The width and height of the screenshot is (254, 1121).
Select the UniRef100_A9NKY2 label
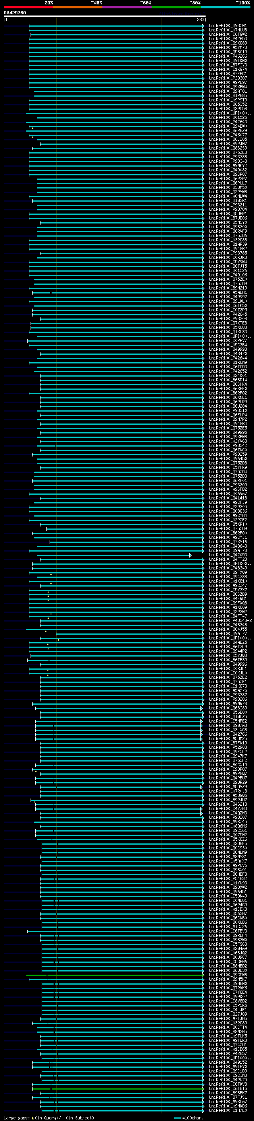coord(227,165)
